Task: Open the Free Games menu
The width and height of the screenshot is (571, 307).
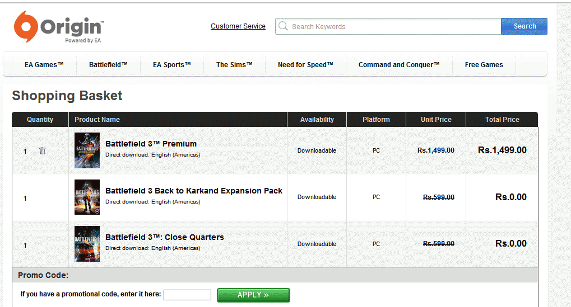Action: pyautogui.click(x=484, y=65)
